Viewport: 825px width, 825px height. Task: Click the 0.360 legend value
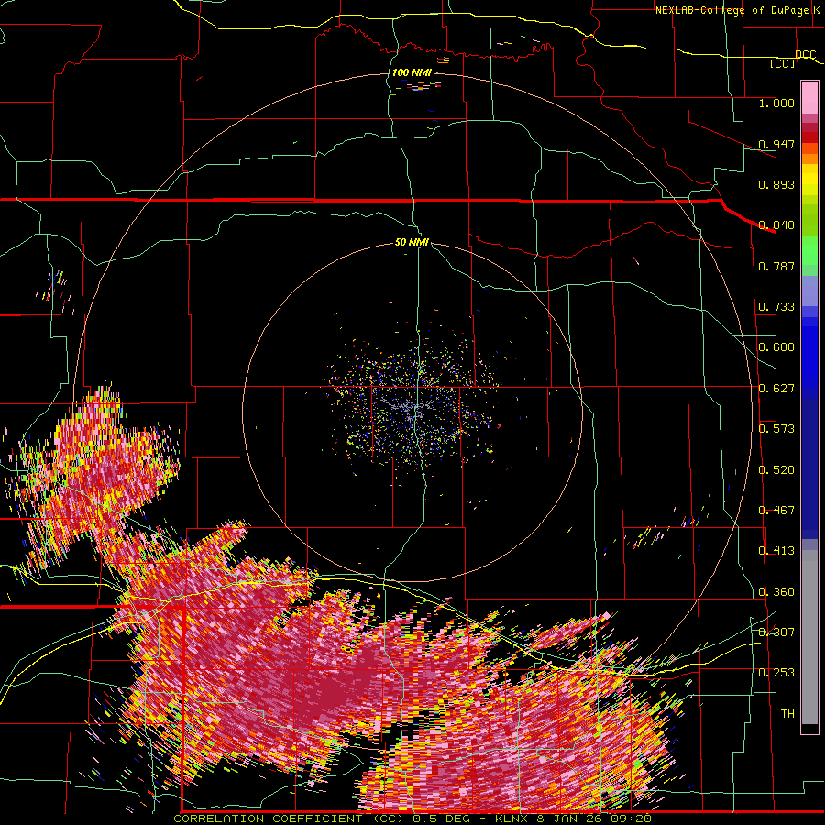(x=776, y=592)
